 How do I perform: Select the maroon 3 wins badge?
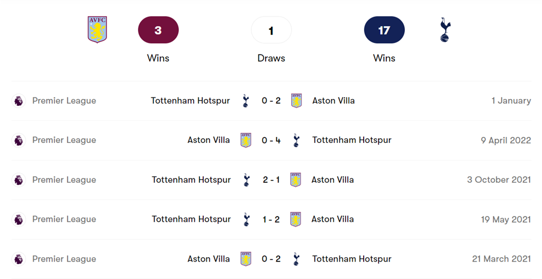[158, 30]
